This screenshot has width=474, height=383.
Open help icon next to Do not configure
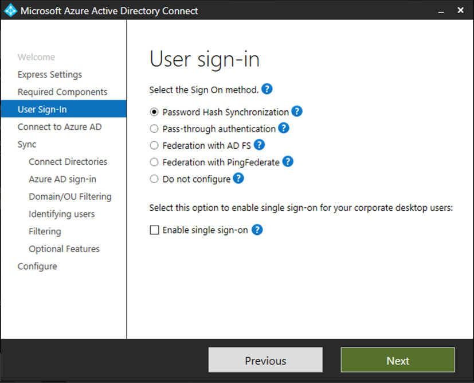tap(238, 179)
